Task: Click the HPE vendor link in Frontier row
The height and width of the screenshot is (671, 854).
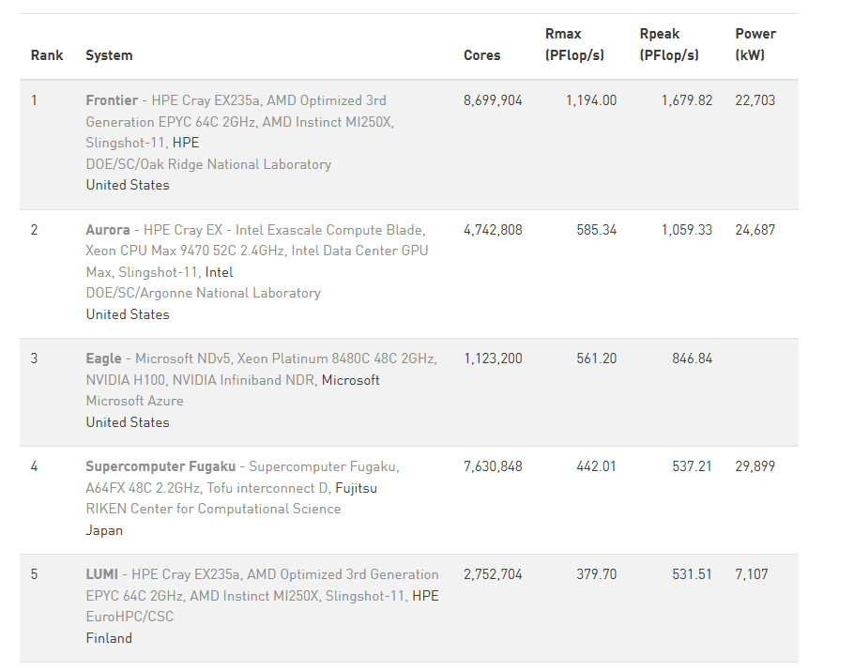Action: [186, 143]
